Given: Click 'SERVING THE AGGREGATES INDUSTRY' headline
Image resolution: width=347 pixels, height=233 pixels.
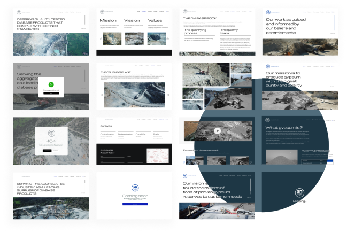Looking at the screenshot, I should pyautogui.click(x=41, y=189).
